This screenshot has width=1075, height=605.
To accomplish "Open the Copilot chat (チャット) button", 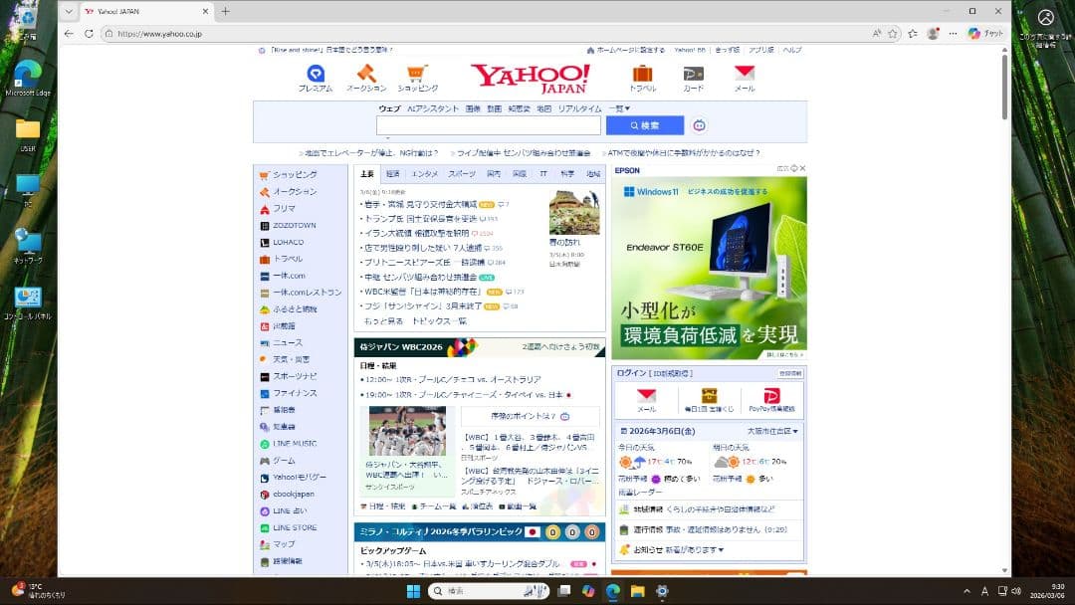I will 985,34.
